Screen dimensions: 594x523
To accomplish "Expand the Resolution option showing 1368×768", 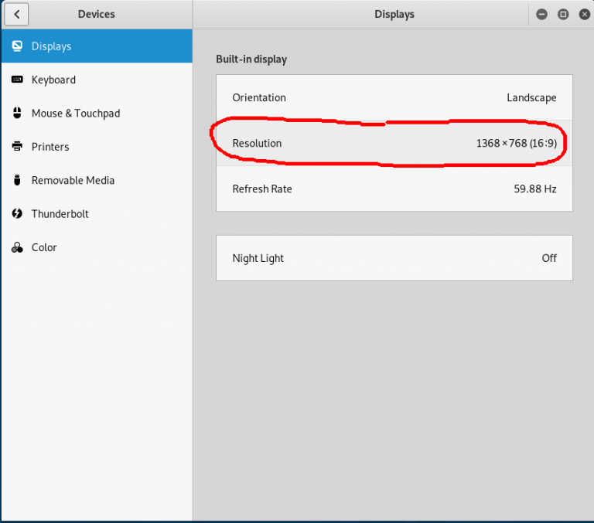I will click(x=394, y=143).
